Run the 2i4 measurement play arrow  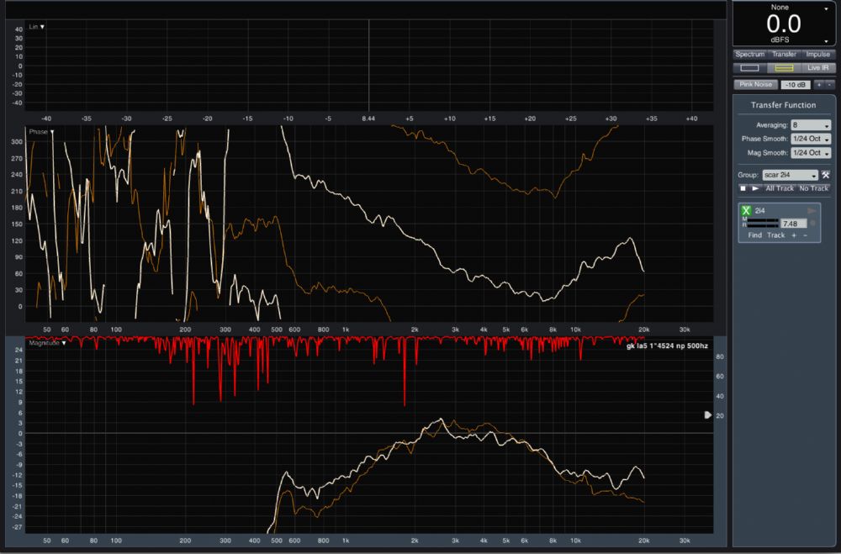click(812, 210)
